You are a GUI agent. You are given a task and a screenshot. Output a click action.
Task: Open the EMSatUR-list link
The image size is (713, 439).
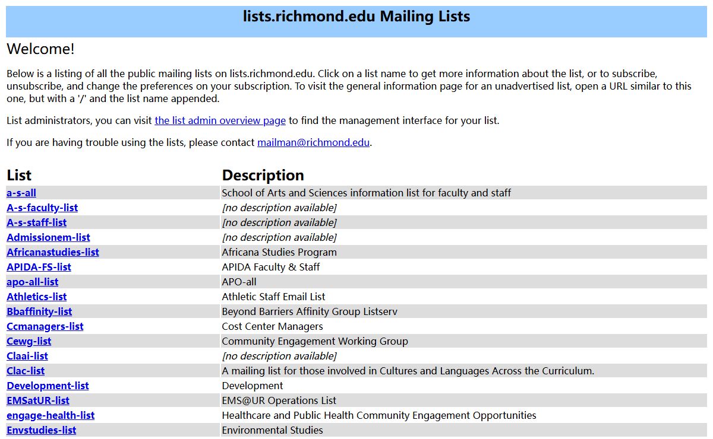(38, 400)
